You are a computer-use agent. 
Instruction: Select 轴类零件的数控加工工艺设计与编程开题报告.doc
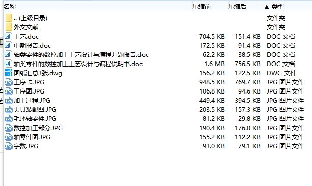(x=81, y=55)
